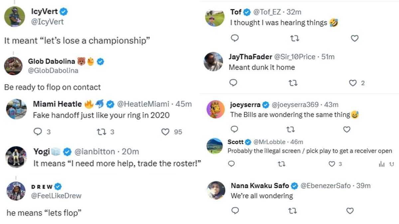Screen dimensions: 399x224
Task: Retweet JayThaFader's 'Meant dunk it home' reply
Action: (293, 83)
